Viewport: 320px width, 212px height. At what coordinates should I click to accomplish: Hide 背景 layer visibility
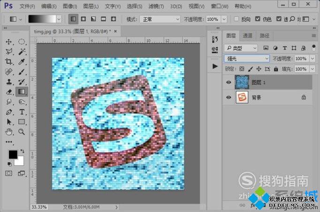click(x=229, y=98)
